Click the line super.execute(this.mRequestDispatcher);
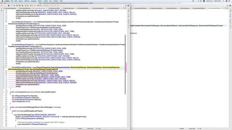This screenshot has height=130, width=232. pos(32,124)
